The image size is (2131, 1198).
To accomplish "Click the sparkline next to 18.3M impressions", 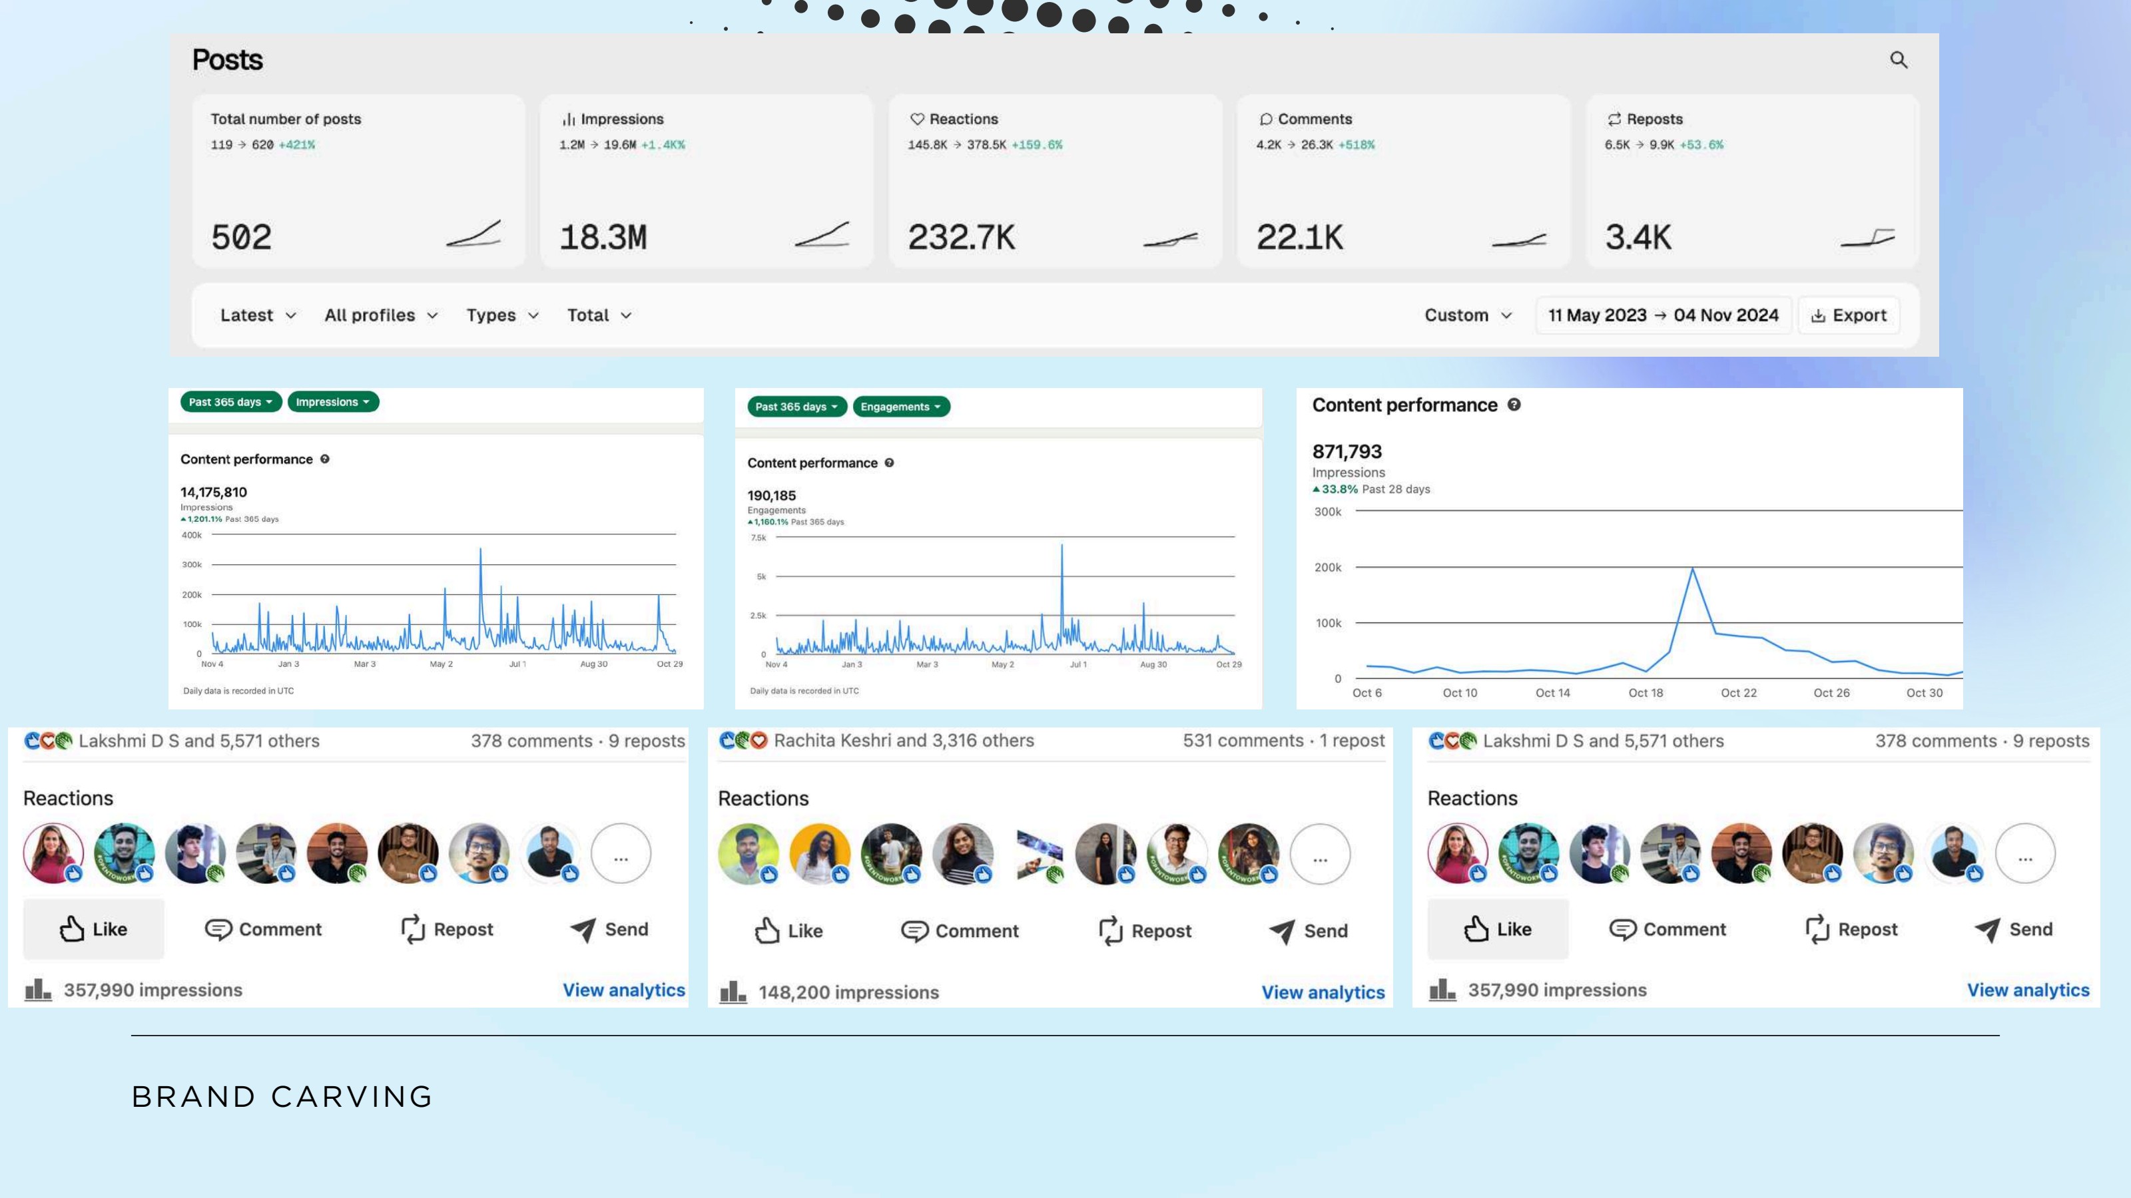I will (x=822, y=234).
